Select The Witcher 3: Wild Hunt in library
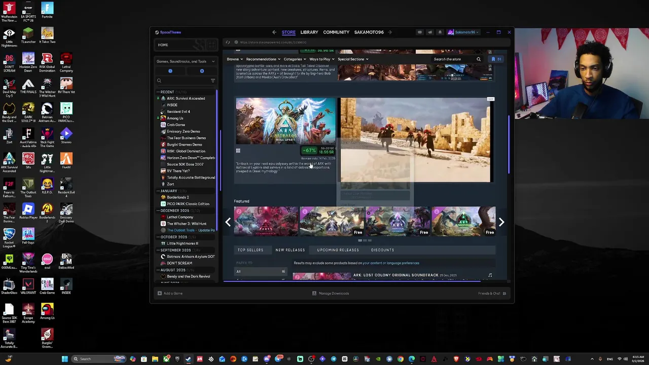 pos(186,224)
